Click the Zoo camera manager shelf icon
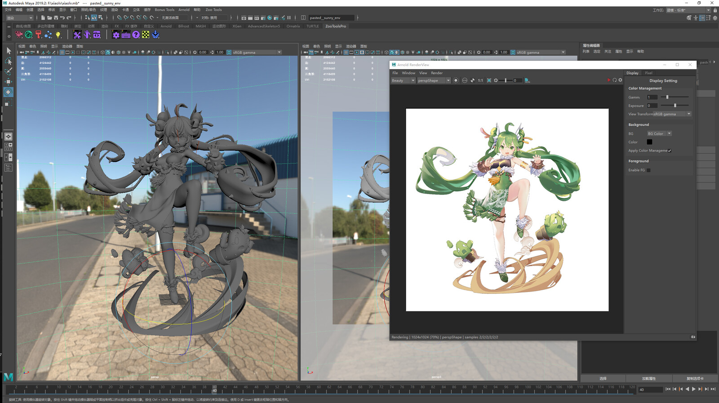Viewport: 719px width, 403px height. [x=19, y=35]
